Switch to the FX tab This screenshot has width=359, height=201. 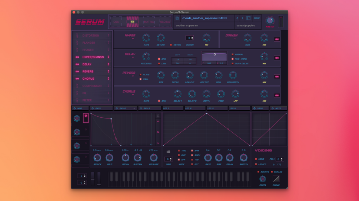pyautogui.click(x=133, y=22)
